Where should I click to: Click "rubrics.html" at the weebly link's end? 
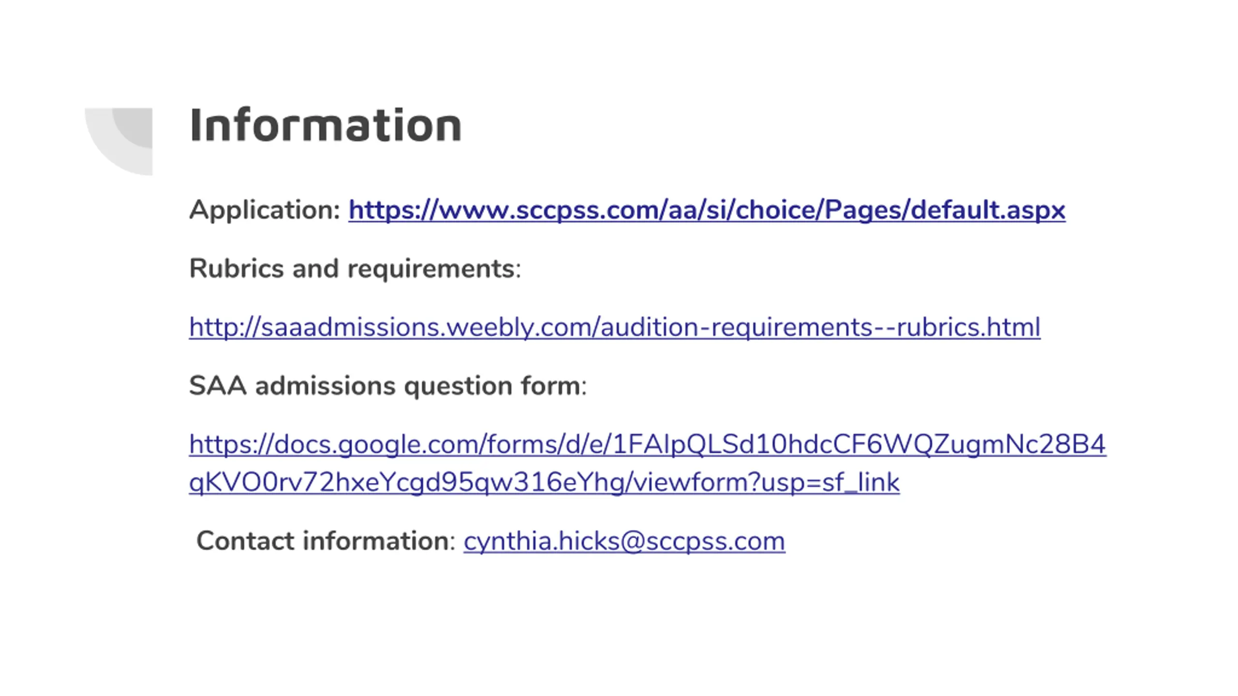click(968, 328)
